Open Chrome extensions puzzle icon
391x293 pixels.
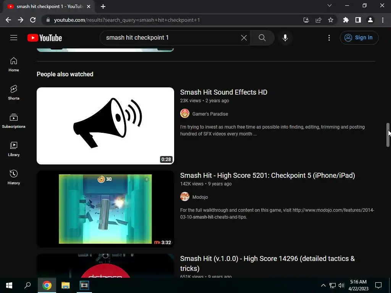click(x=346, y=20)
